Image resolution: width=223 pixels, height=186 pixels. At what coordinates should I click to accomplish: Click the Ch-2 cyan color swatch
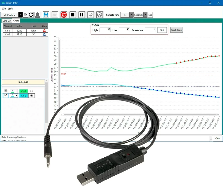click(23, 95)
